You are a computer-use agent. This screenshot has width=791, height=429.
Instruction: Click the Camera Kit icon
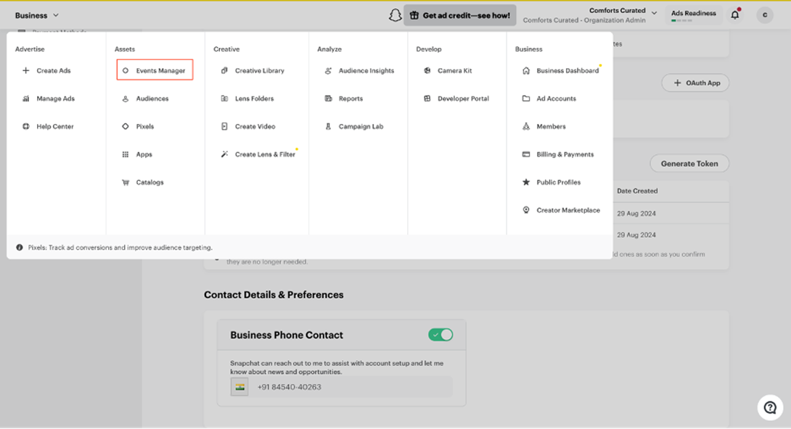click(x=427, y=70)
